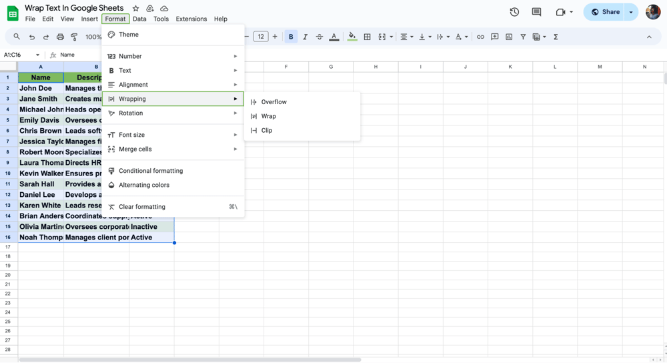
Task: Select the Paint format tool
Action: pyautogui.click(x=74, y=37)
